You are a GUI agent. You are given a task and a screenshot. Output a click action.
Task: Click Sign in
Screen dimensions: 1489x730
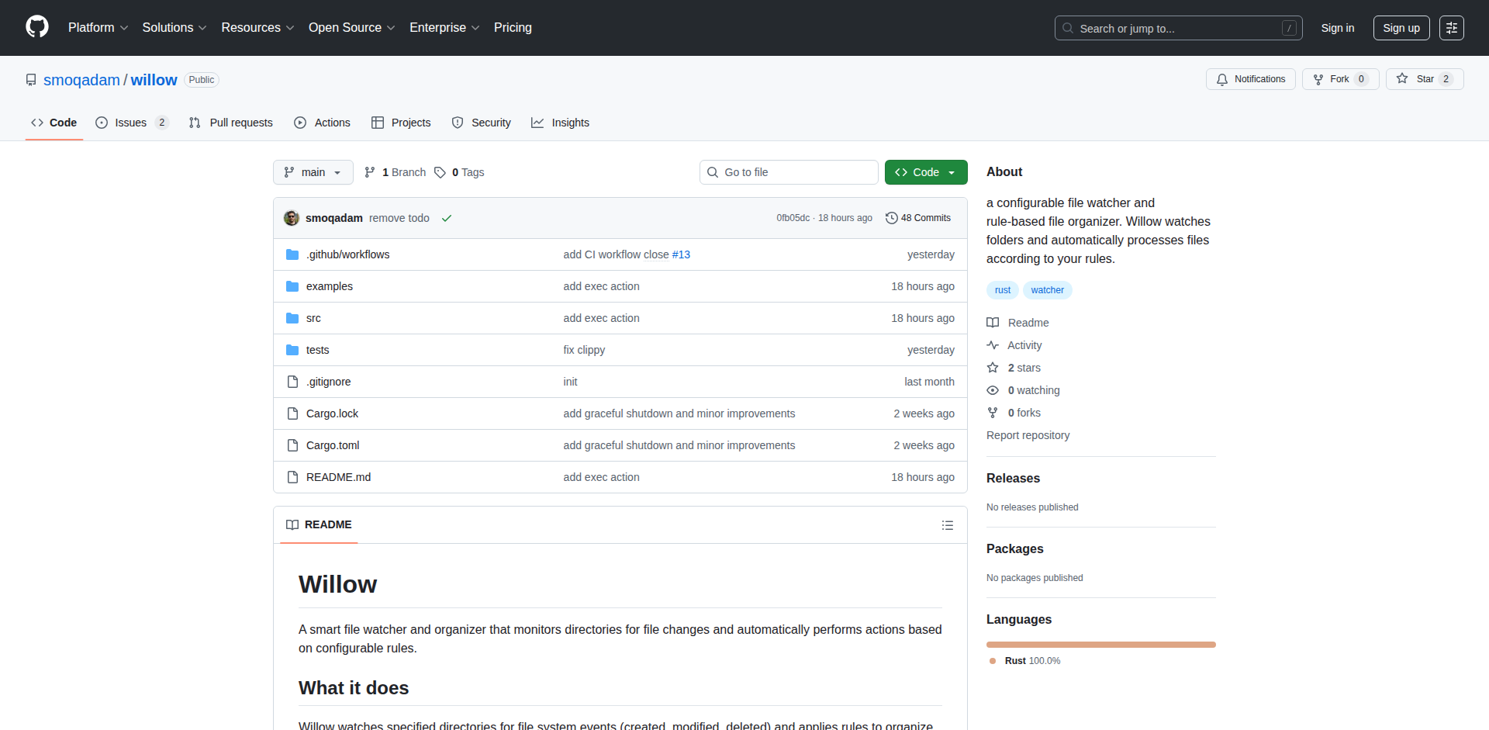point(1338,28)
